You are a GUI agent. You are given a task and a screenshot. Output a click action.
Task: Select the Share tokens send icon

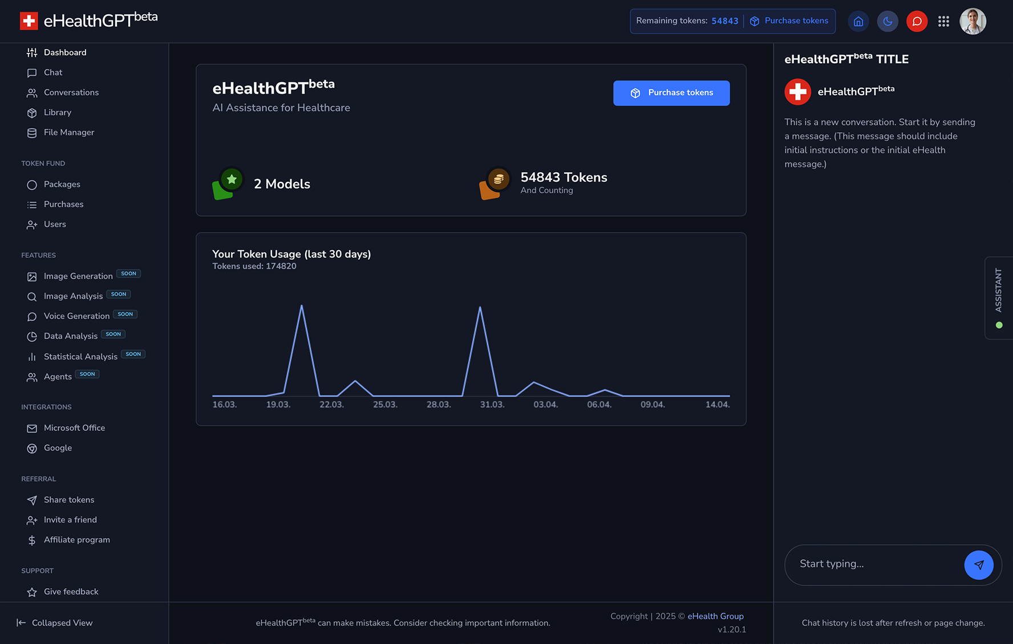pos(32,500)
